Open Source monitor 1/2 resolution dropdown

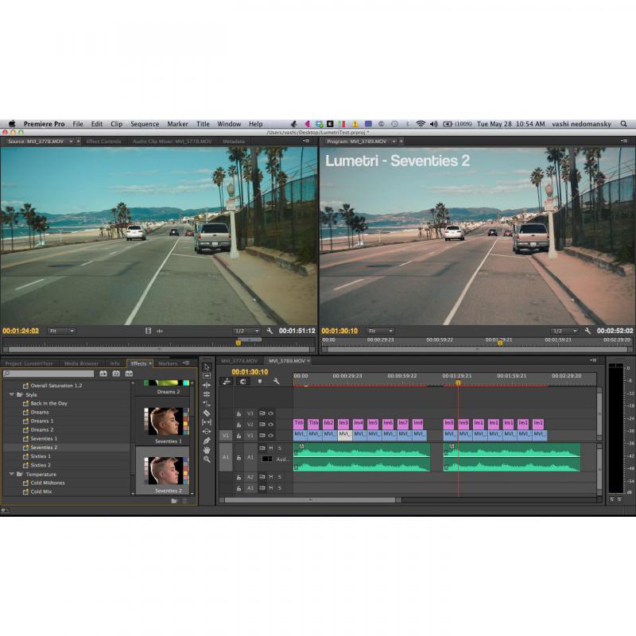tap(246, 331)
